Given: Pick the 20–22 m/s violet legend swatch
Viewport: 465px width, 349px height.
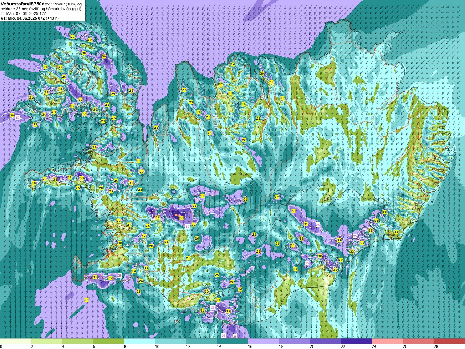Looking at the screenshot, I should 325,341.
